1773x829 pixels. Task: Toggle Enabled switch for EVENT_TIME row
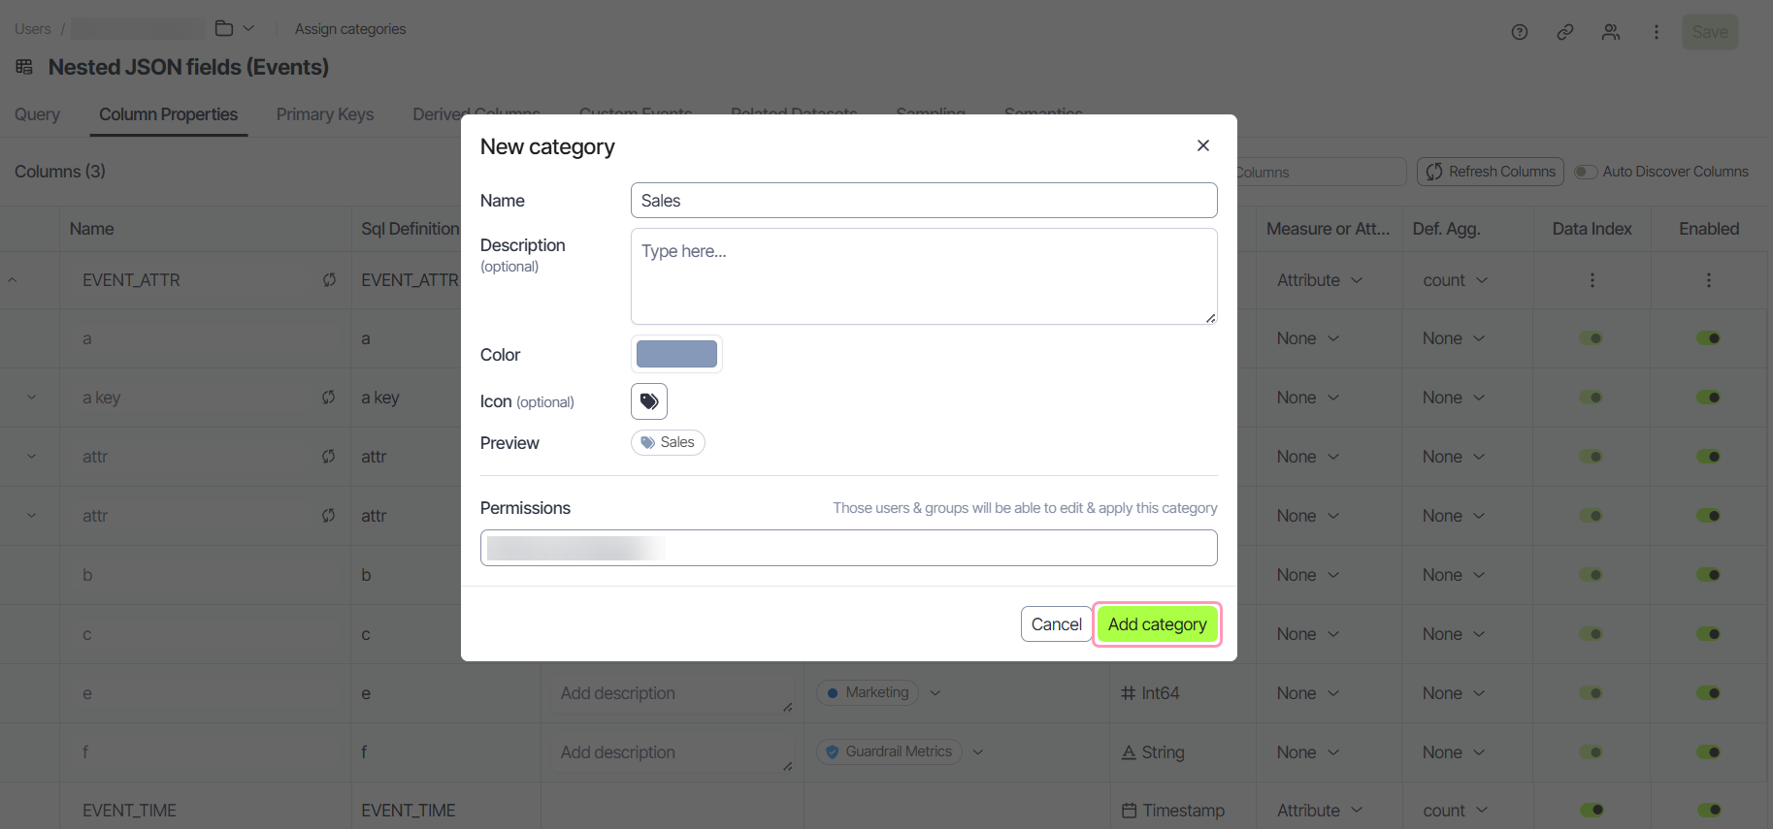(x=1709, y=810)
